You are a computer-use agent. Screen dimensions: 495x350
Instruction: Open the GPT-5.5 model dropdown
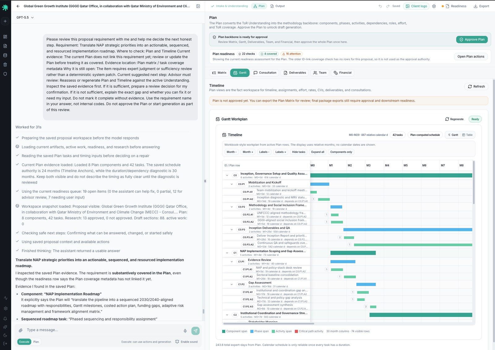(25, 18)
